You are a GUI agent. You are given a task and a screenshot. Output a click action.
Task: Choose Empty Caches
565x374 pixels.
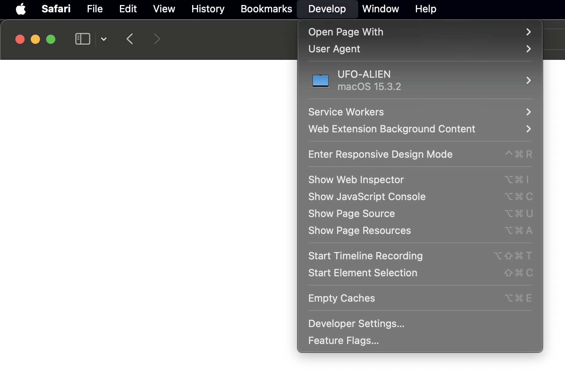pos(420,298)
